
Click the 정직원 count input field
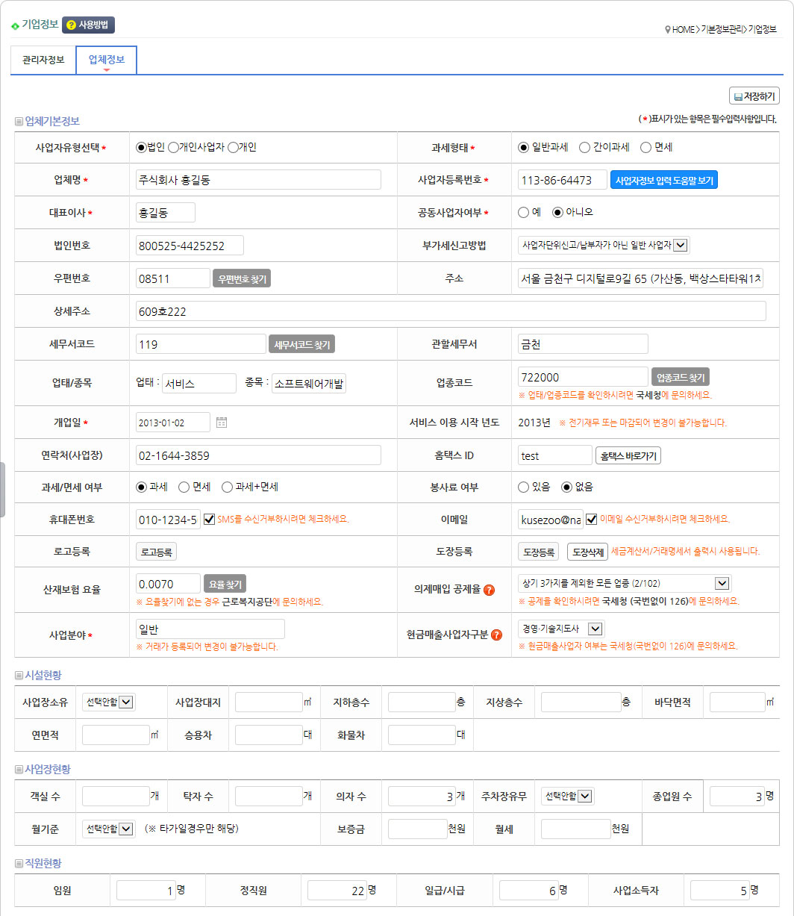click(x=337, y=891)
